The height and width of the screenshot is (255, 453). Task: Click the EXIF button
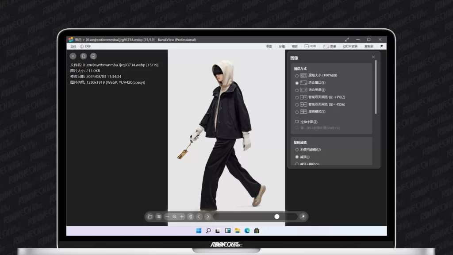click(85, 46)
